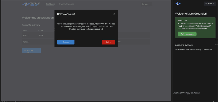Click the plus icon in Add new account
218x102 pixels.
(x=25, y=50)
